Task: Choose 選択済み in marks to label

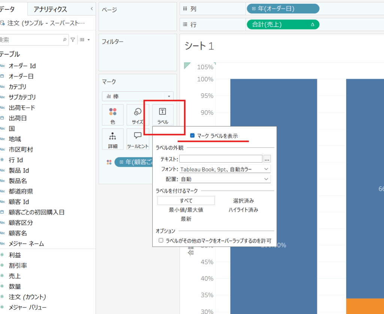Action: (243, 200)
